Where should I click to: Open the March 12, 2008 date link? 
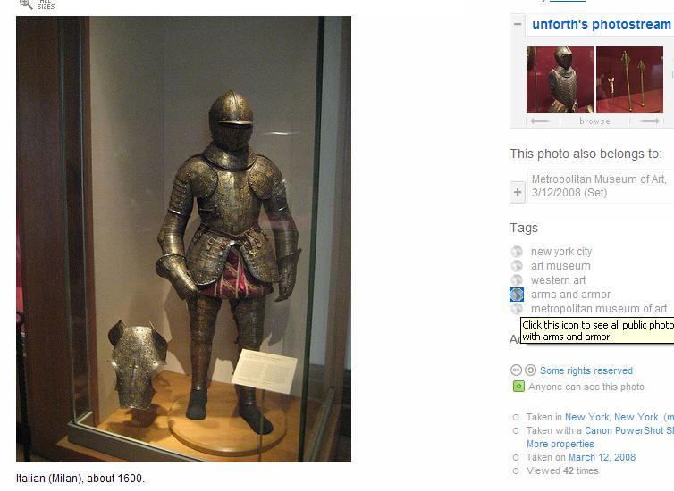tap(602, 457)
